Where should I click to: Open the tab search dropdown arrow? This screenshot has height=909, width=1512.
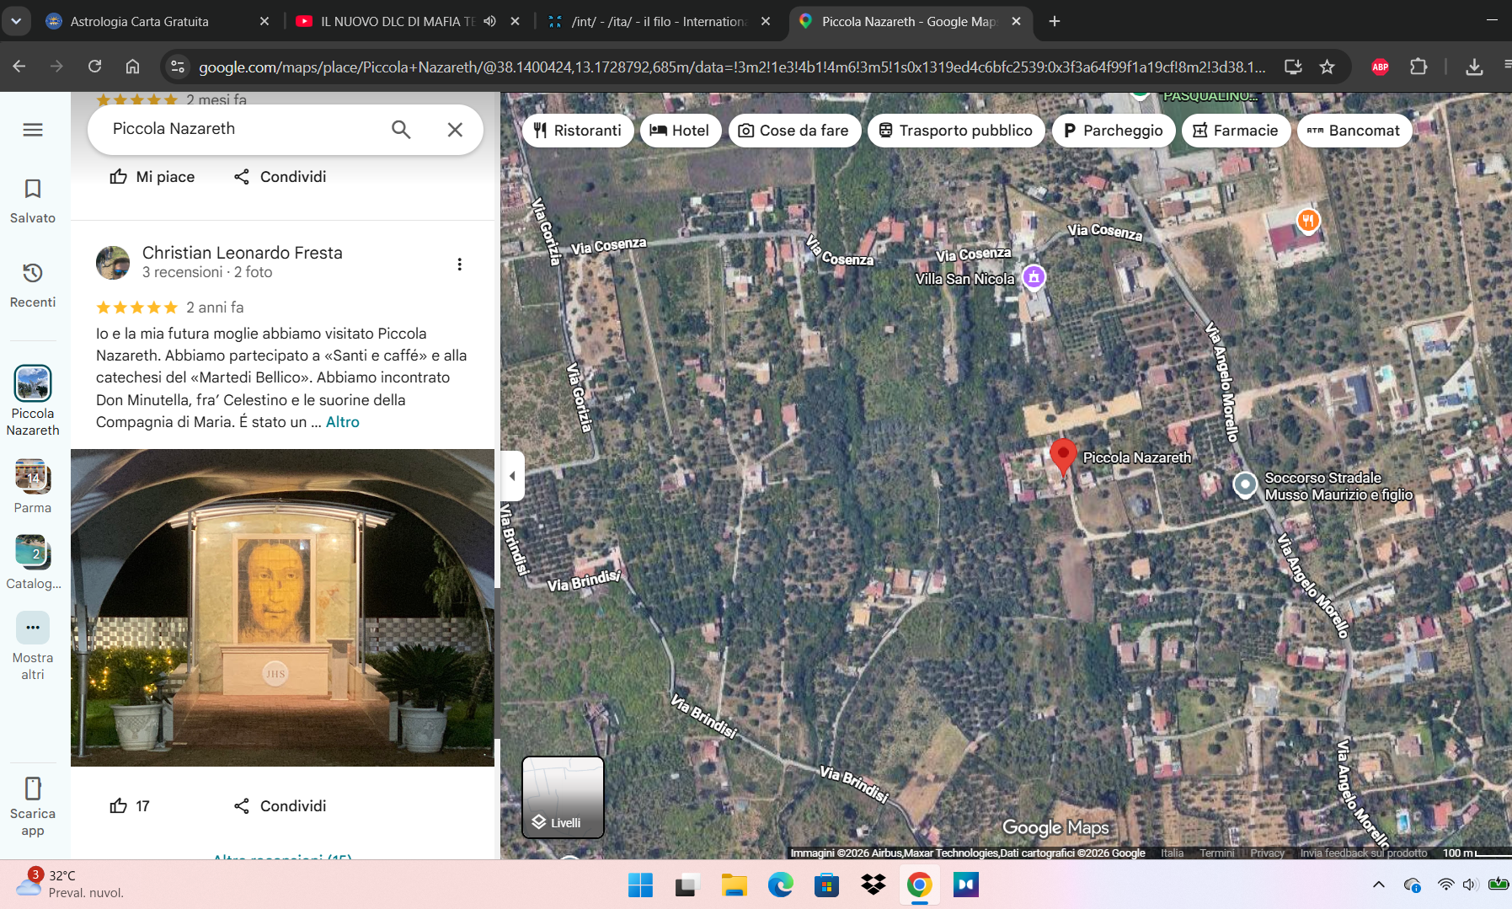[16, 21]
